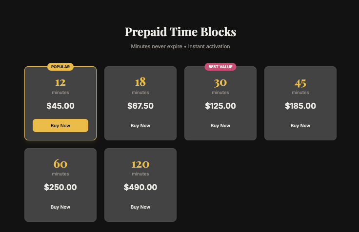
Task: Purchase the 30 minutes Best Value block
Action: coord(220,125)
